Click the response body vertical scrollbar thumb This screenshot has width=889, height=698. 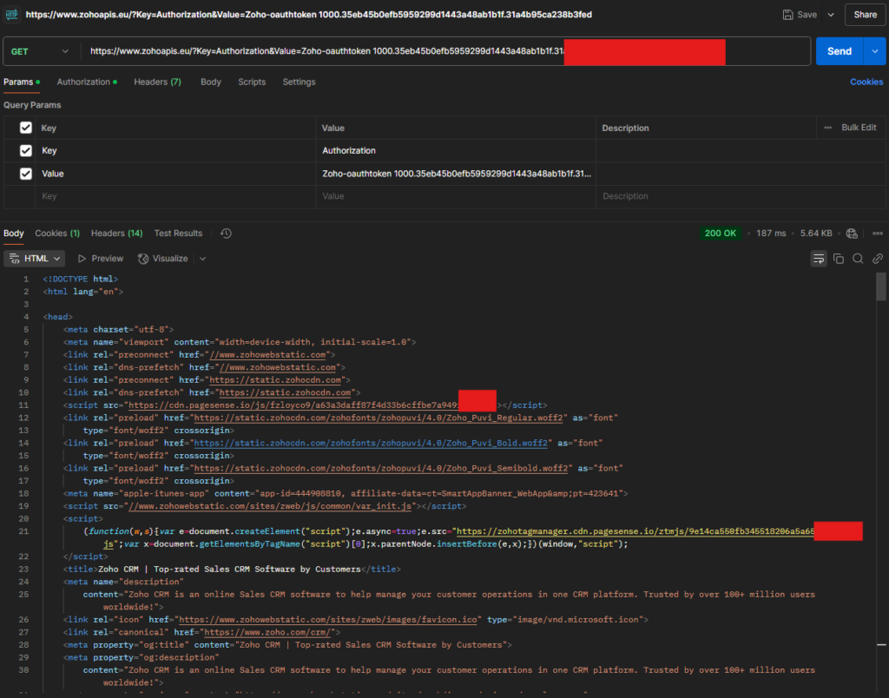coord(881,286)
